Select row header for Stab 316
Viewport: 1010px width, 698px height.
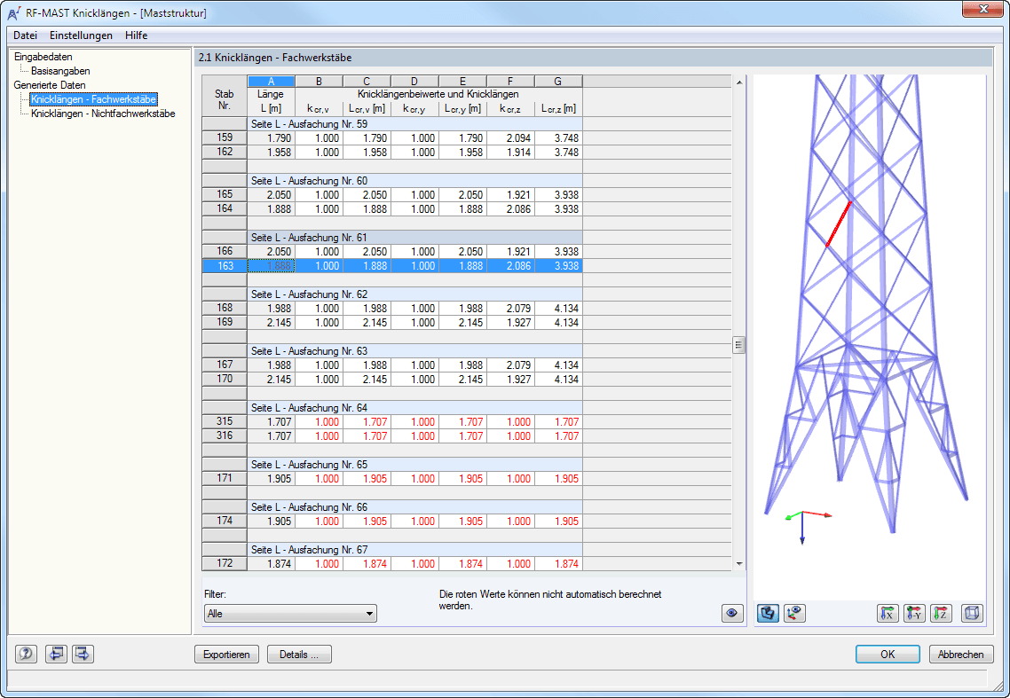click(225, 435)
